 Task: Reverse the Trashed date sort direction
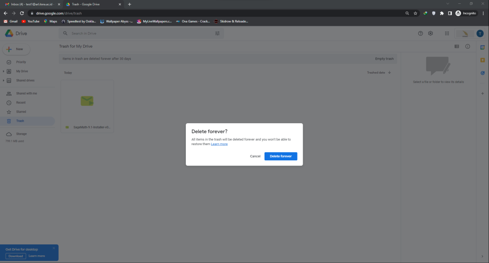[x=389, y=73]
